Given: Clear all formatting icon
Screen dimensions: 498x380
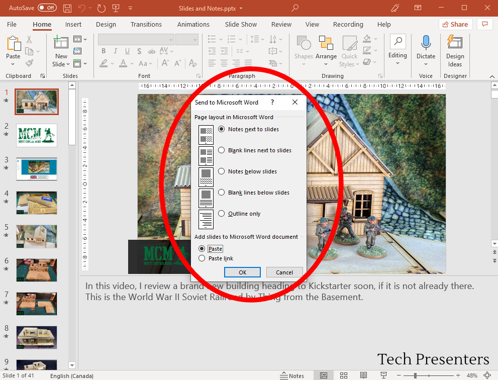Looking at the screenshot, I should click(192, 63).
